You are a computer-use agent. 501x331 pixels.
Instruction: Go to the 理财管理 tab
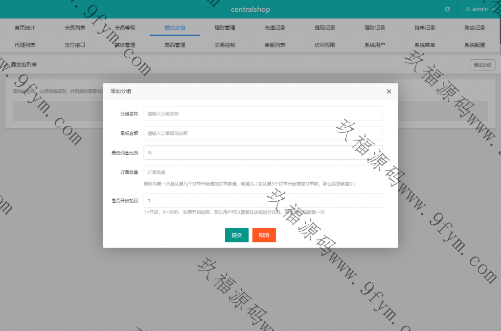(x=225, y=28)
